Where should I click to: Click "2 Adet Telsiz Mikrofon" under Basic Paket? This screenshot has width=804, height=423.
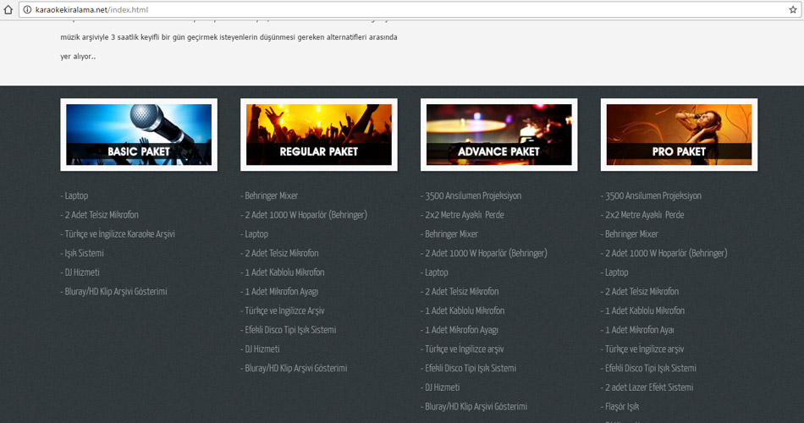click(x=100, y=215)
